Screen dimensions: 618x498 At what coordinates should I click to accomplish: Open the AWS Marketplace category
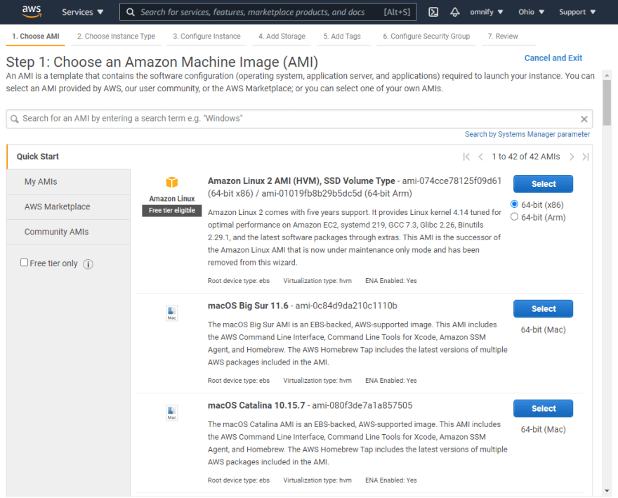pyautogui.click(x=69, y=207)
